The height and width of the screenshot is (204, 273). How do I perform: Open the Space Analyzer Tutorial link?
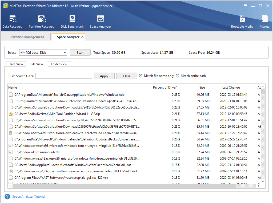pyautogui.click(x=29, y=197)
